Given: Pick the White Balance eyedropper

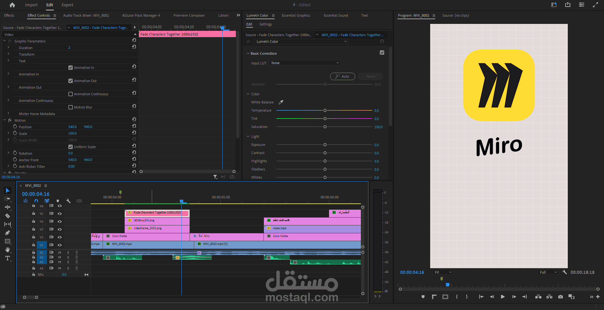Looking at the screenshot, I should 281,102.
